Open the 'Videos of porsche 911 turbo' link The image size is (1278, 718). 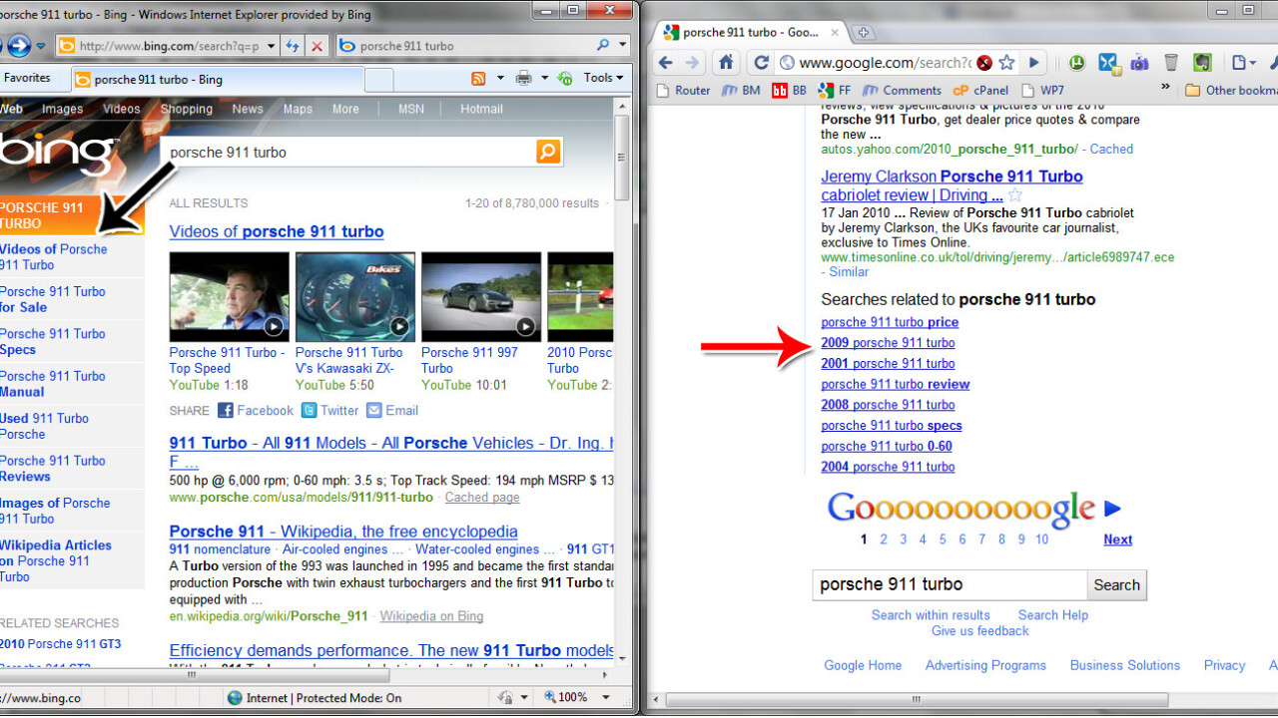[x=277, y=231]
